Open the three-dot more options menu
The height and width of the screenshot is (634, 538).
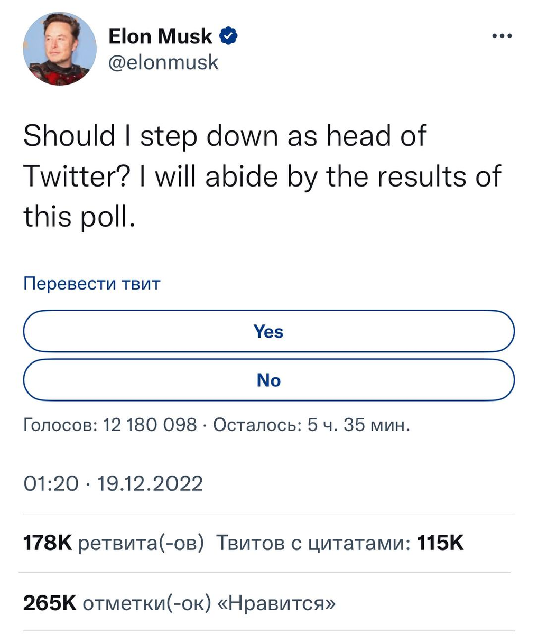[x=502, y=36]
